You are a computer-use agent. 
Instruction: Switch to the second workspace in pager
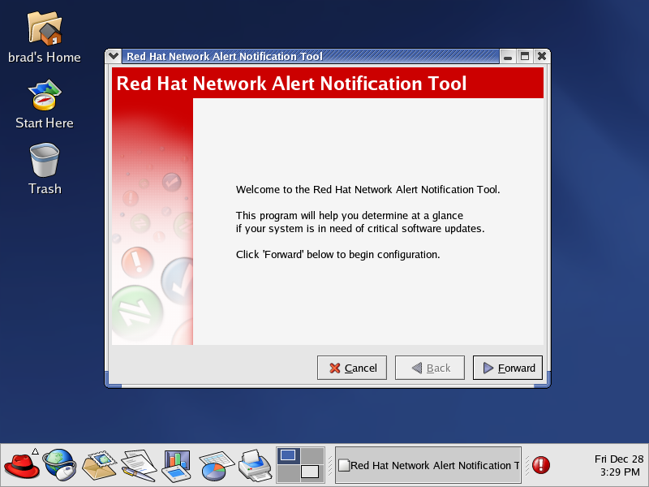coord(312,455)
